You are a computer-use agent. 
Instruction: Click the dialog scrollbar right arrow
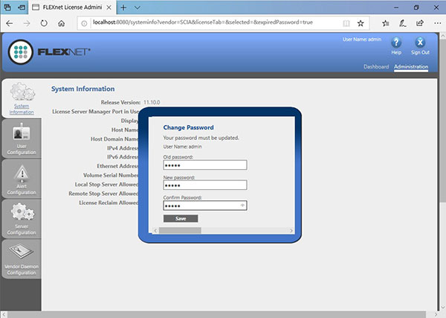pyautogui.click(x=291, y=231)
